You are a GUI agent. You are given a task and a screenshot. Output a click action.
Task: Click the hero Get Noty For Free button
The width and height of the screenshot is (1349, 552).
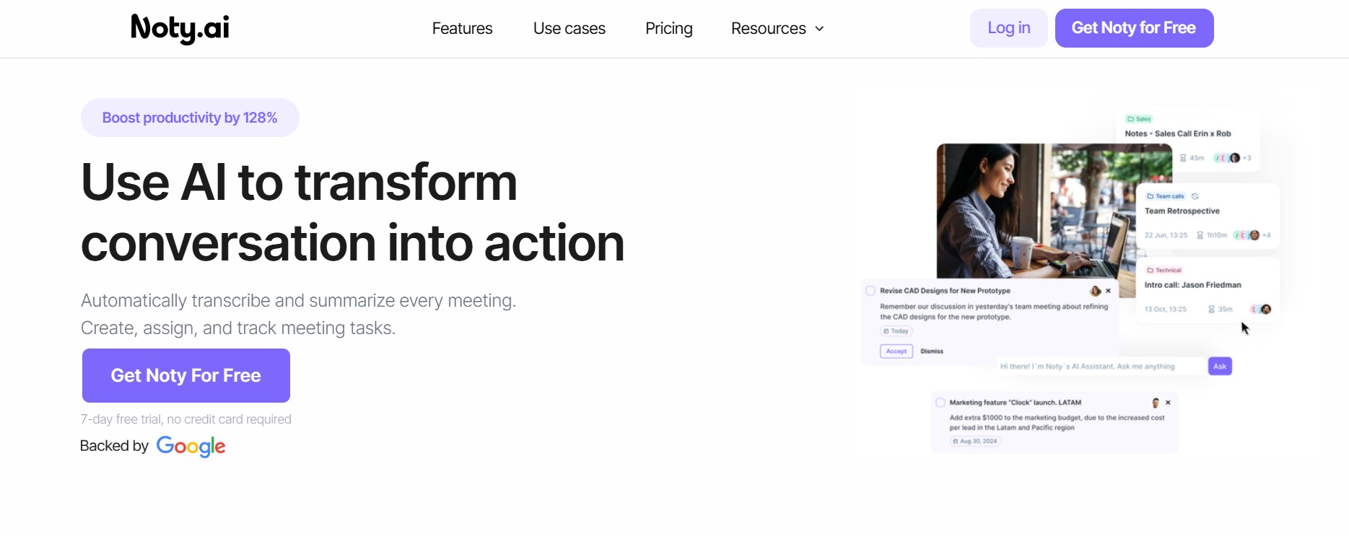click(186, 375)
